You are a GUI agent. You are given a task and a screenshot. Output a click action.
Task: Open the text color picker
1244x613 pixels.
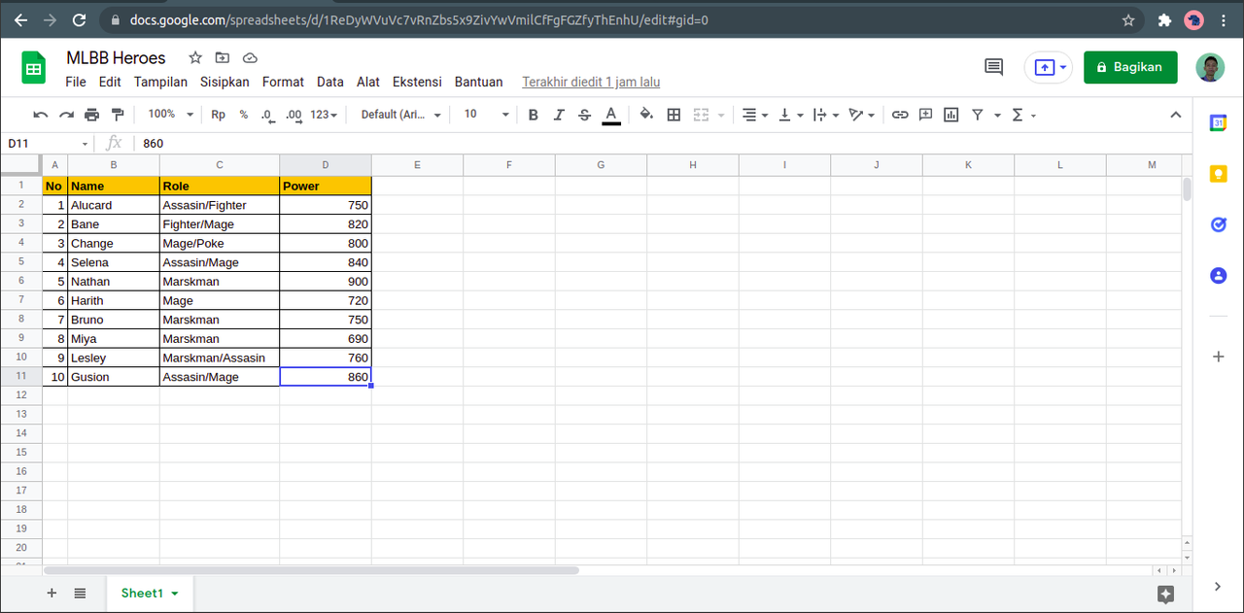pyautogui.click(x=611, y=115)
